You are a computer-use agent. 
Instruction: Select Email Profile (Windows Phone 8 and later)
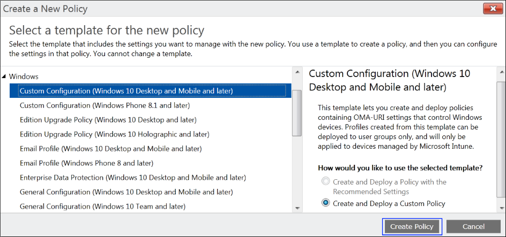[86, 163]
